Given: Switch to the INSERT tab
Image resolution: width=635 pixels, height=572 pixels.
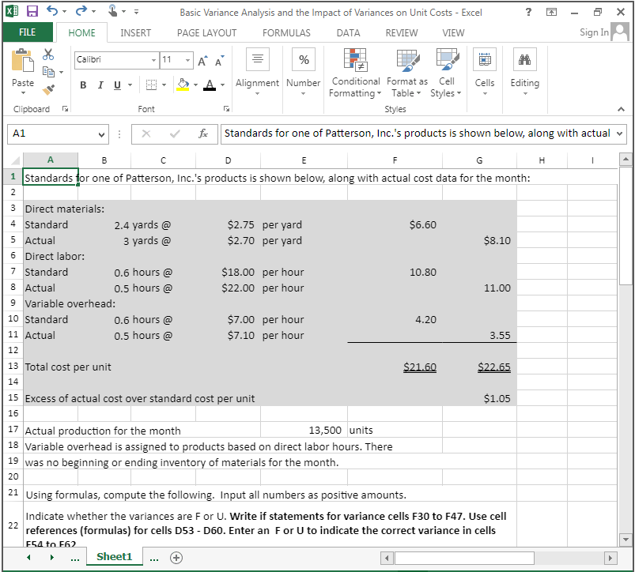Looking at the screenshot, I should (136, 32).
